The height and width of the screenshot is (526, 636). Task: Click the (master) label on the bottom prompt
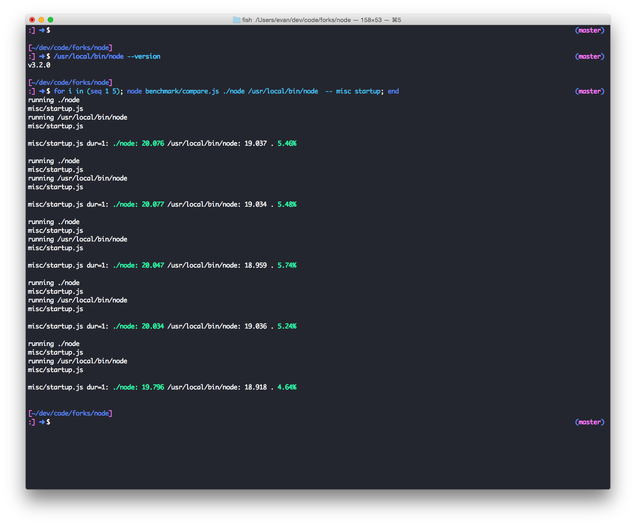click(590, 422)
